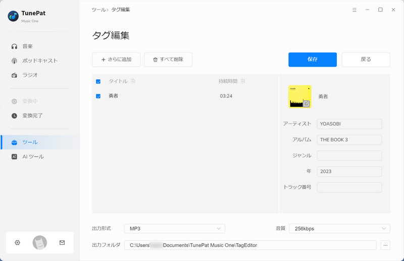Screen dimensions: 404x261
Task: Maximize the TunePat window
Action: click(x=380, y=10)
